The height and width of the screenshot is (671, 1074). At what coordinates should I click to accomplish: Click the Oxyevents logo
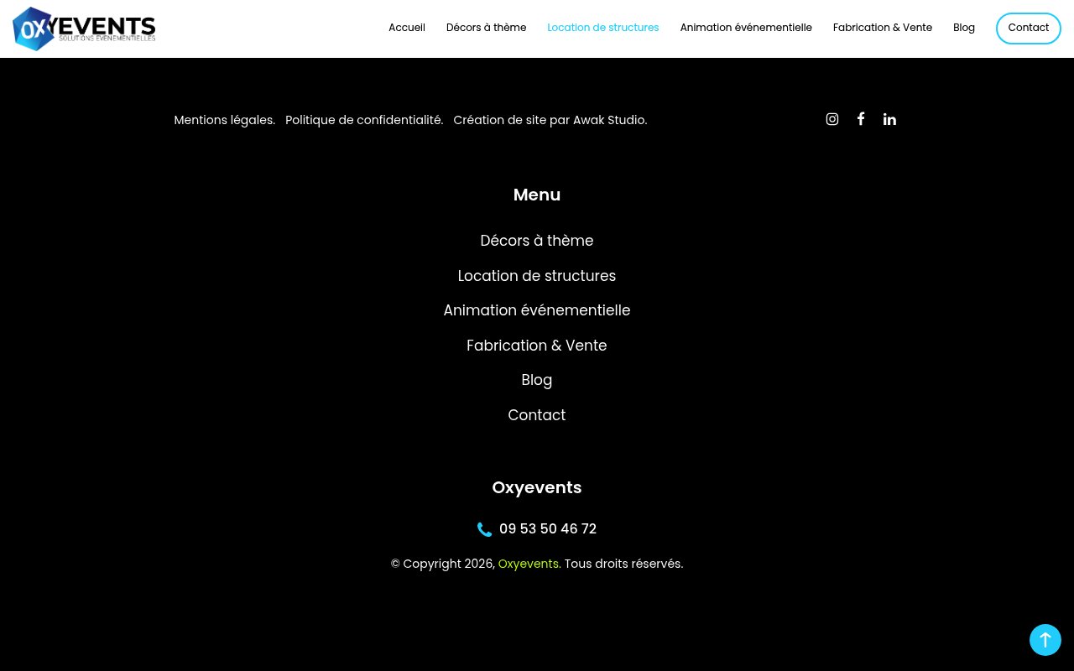coord(84,28)
